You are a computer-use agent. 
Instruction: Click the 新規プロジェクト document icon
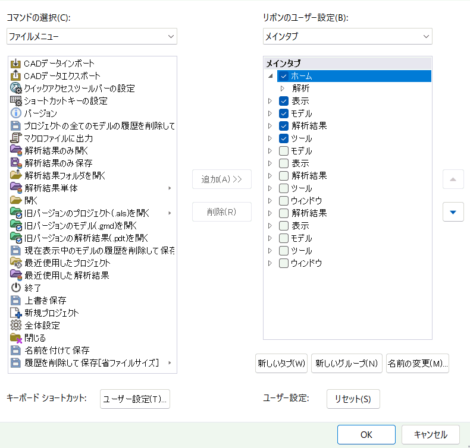click(16, 313)
